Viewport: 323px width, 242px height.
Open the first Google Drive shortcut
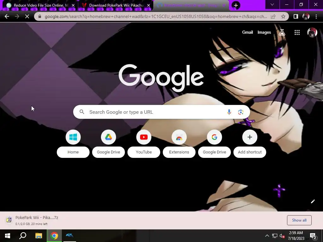tap(109, 144)
